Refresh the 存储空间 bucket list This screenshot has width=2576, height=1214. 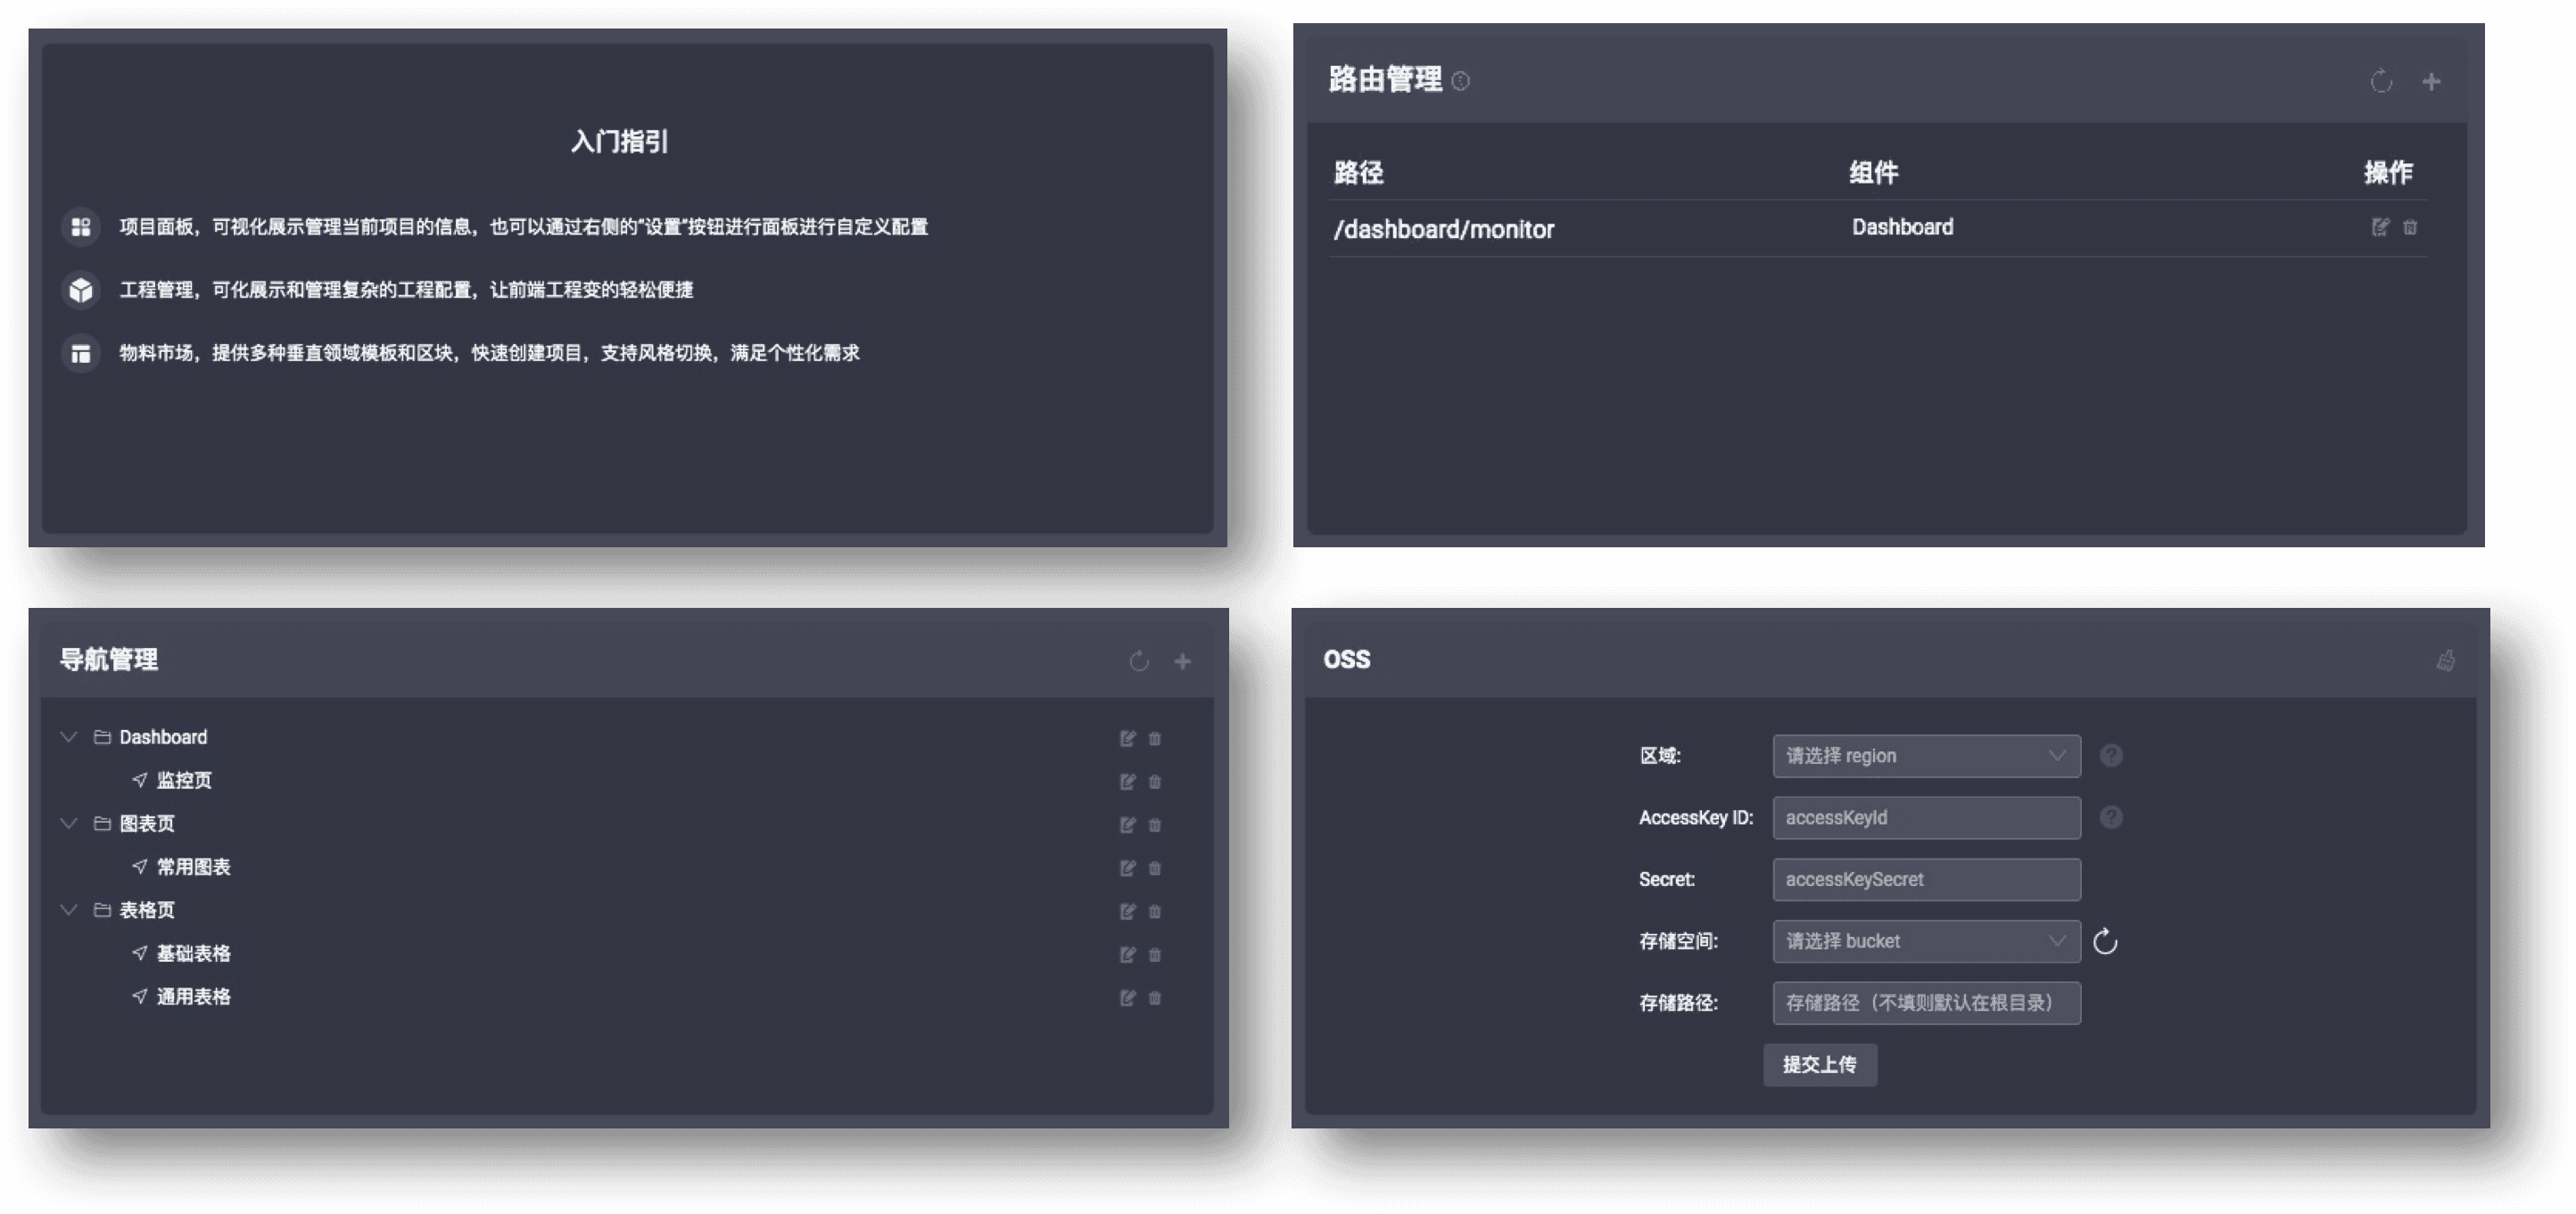[x=2105, y=941]
